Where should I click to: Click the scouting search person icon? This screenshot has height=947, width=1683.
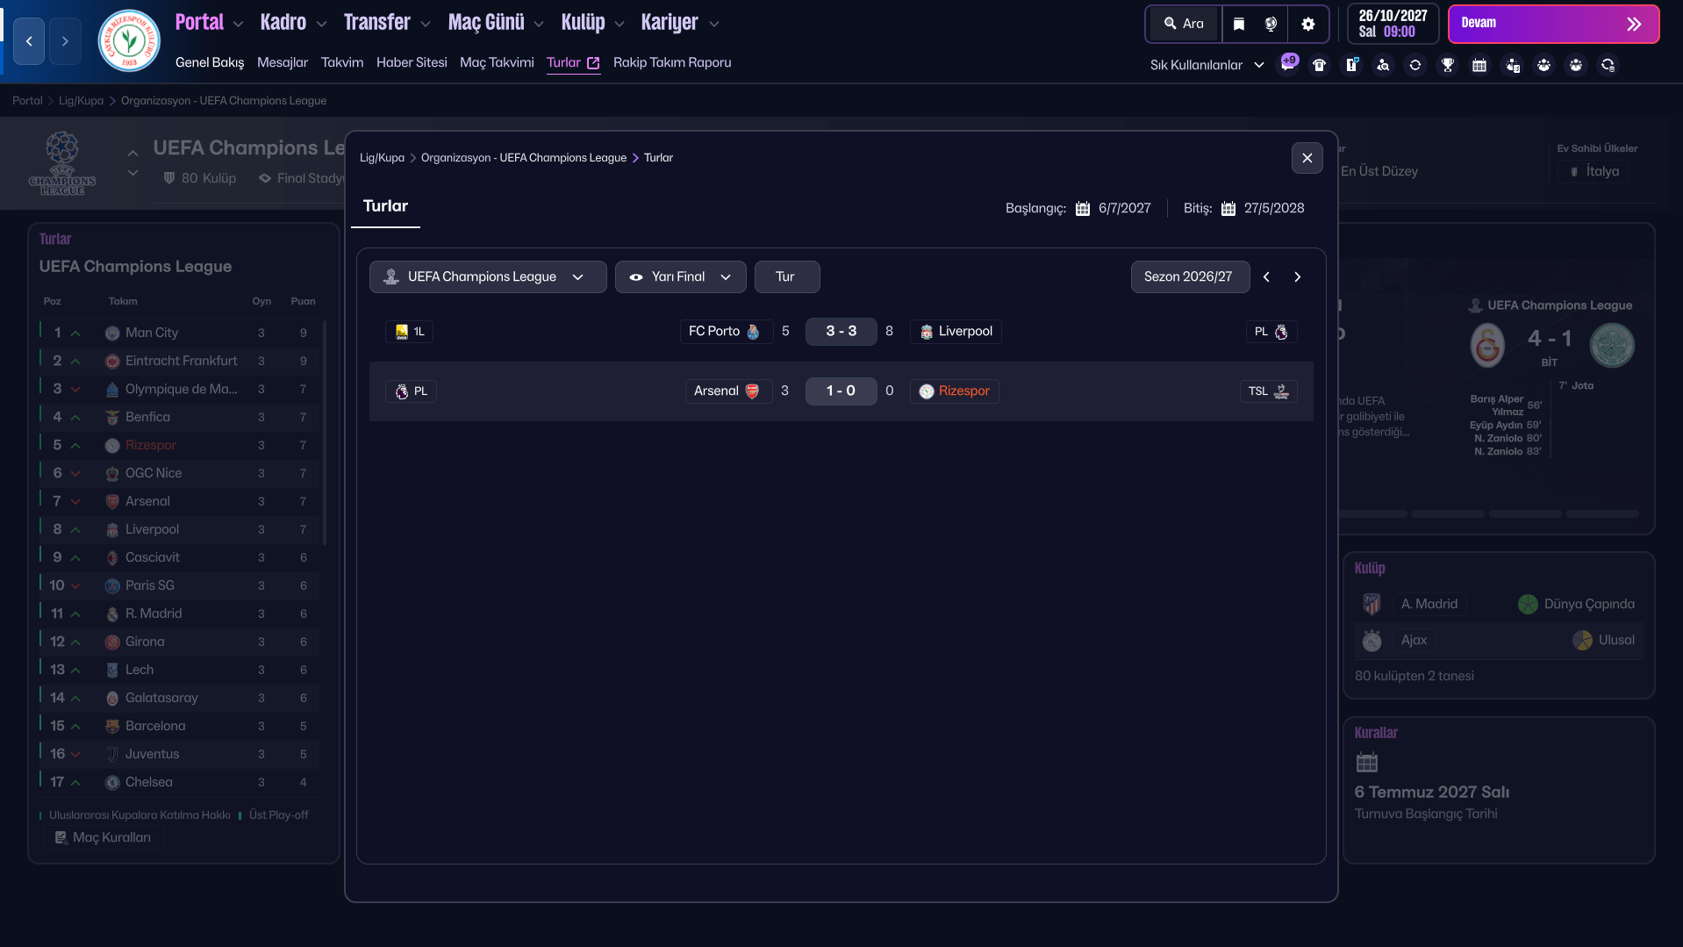point(1383,65)
